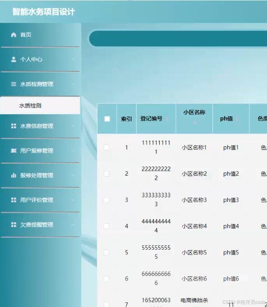Click the 小区名称3 cell
The width and height of the screenshot is (267, 307).
pos(194,200)
